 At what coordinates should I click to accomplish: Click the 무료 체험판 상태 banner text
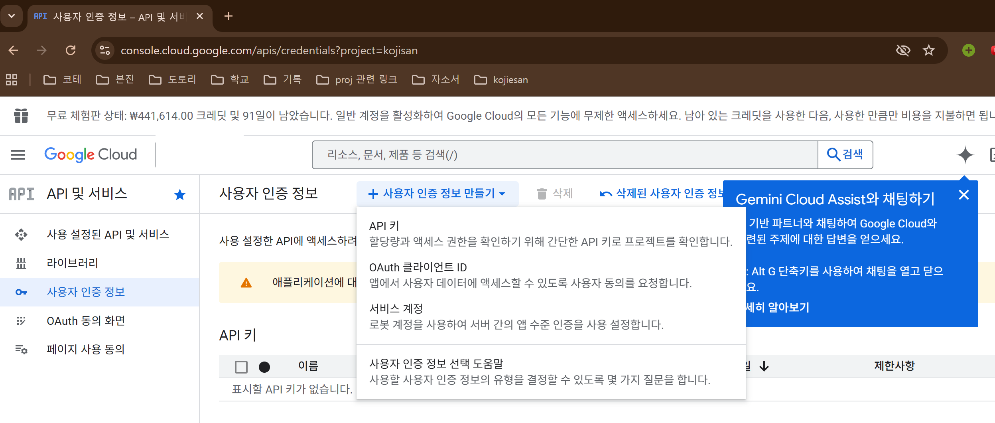pos(520,116)
